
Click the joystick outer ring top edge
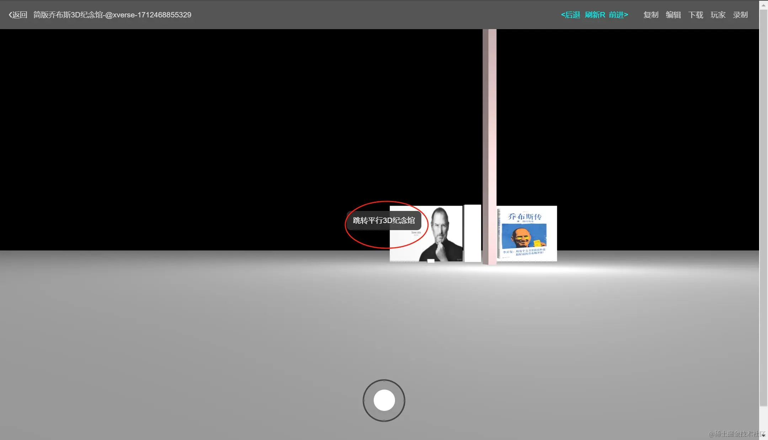384,381
